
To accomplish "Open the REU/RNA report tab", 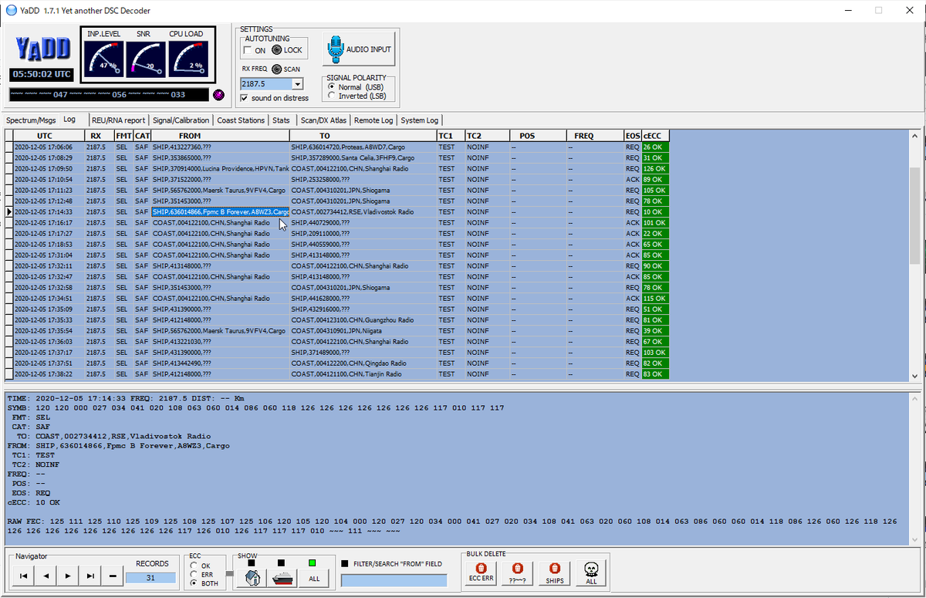I will click(x=118, y=120).
